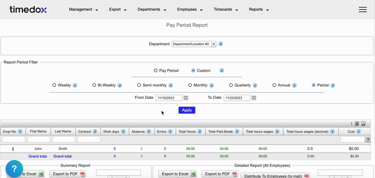
Task: Open the hamburger menu icon
Action: click(x=362, y=9)
